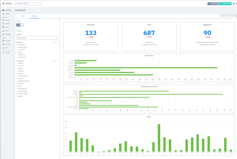This screenshot has width=237, height=159.
Task: Select the Events tab
Action: (34, 16)
